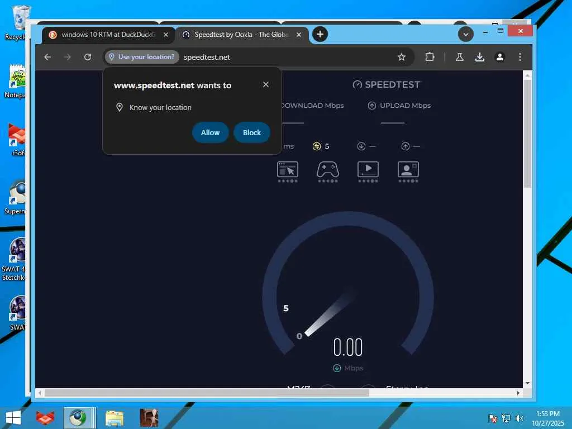
Task: Select the SWAT 4 Stetchkov desktop shortcut
Action: coord(15,259)
